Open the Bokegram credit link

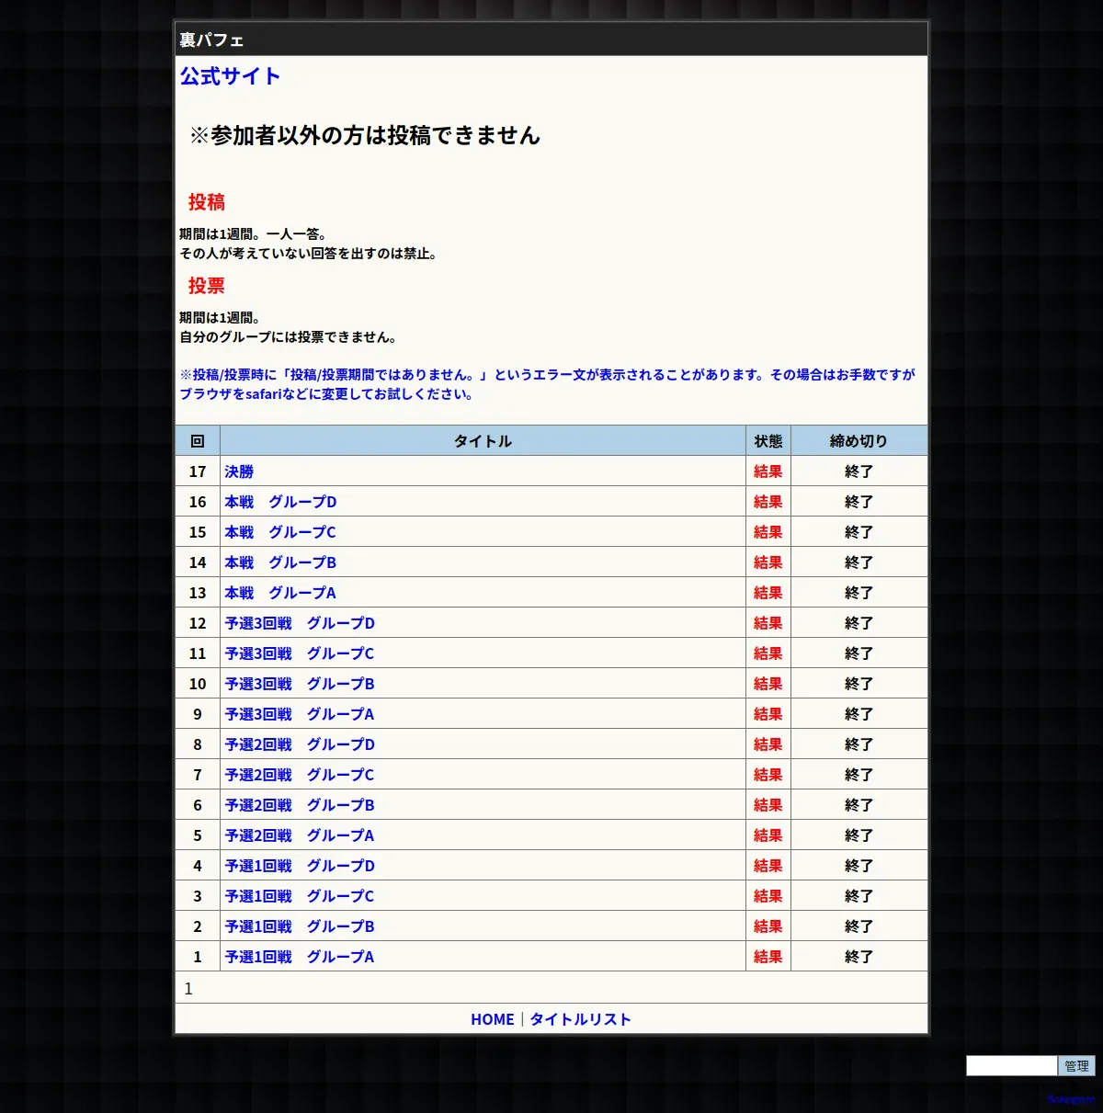click(1071, 1099)
